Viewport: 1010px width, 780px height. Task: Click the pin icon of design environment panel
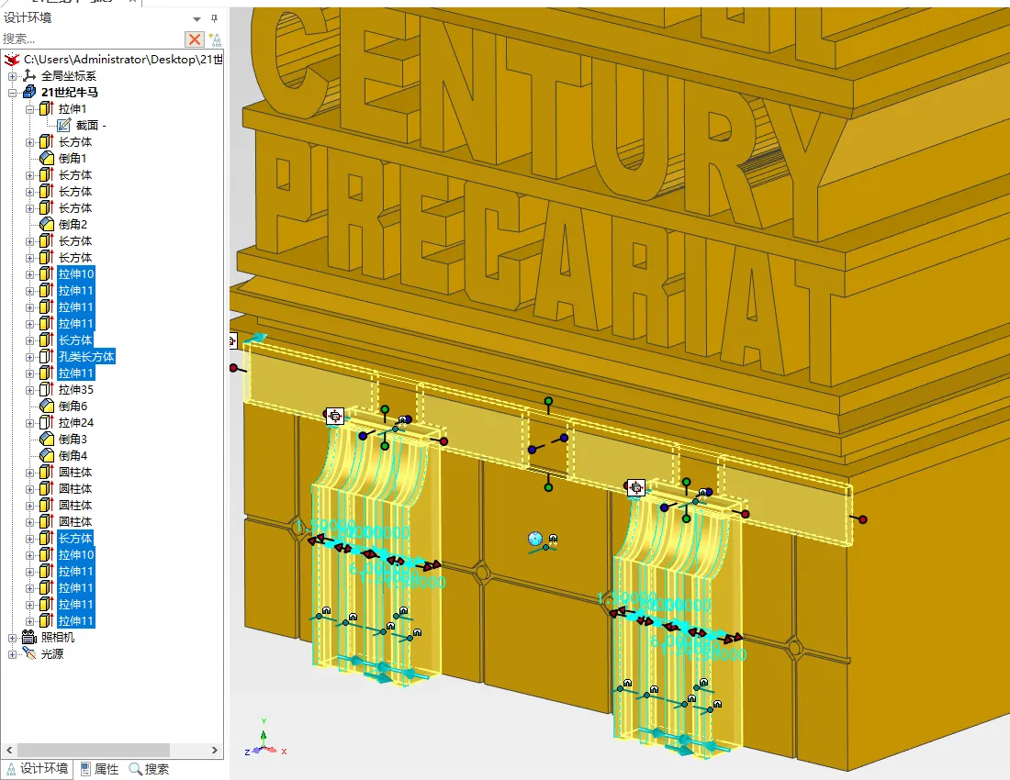(215, 18)
